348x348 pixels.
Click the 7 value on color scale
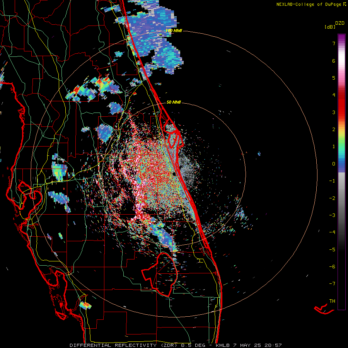point(334,43)
